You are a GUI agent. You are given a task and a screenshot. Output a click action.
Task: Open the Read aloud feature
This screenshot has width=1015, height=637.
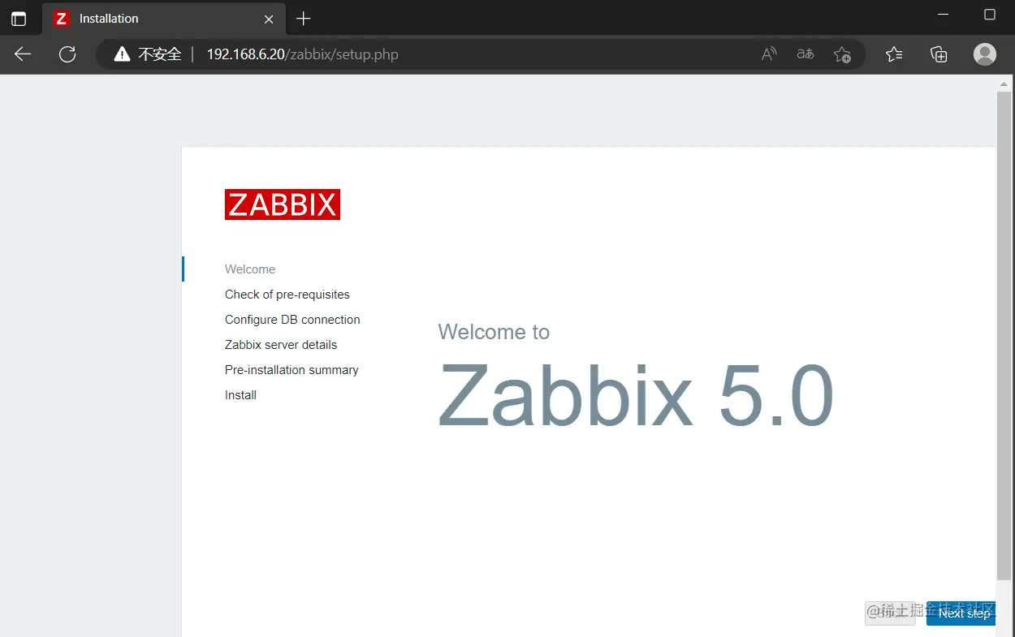pyautogui.click(x=769, y=54)
